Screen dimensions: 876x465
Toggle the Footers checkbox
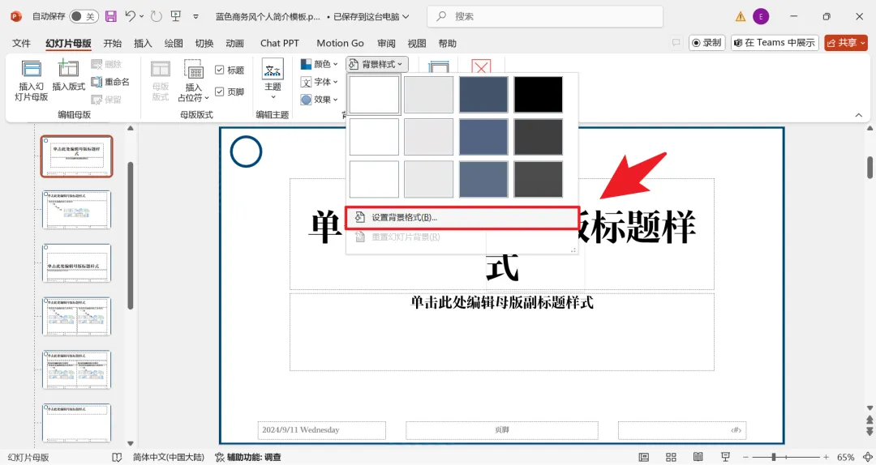click(220, 92)
